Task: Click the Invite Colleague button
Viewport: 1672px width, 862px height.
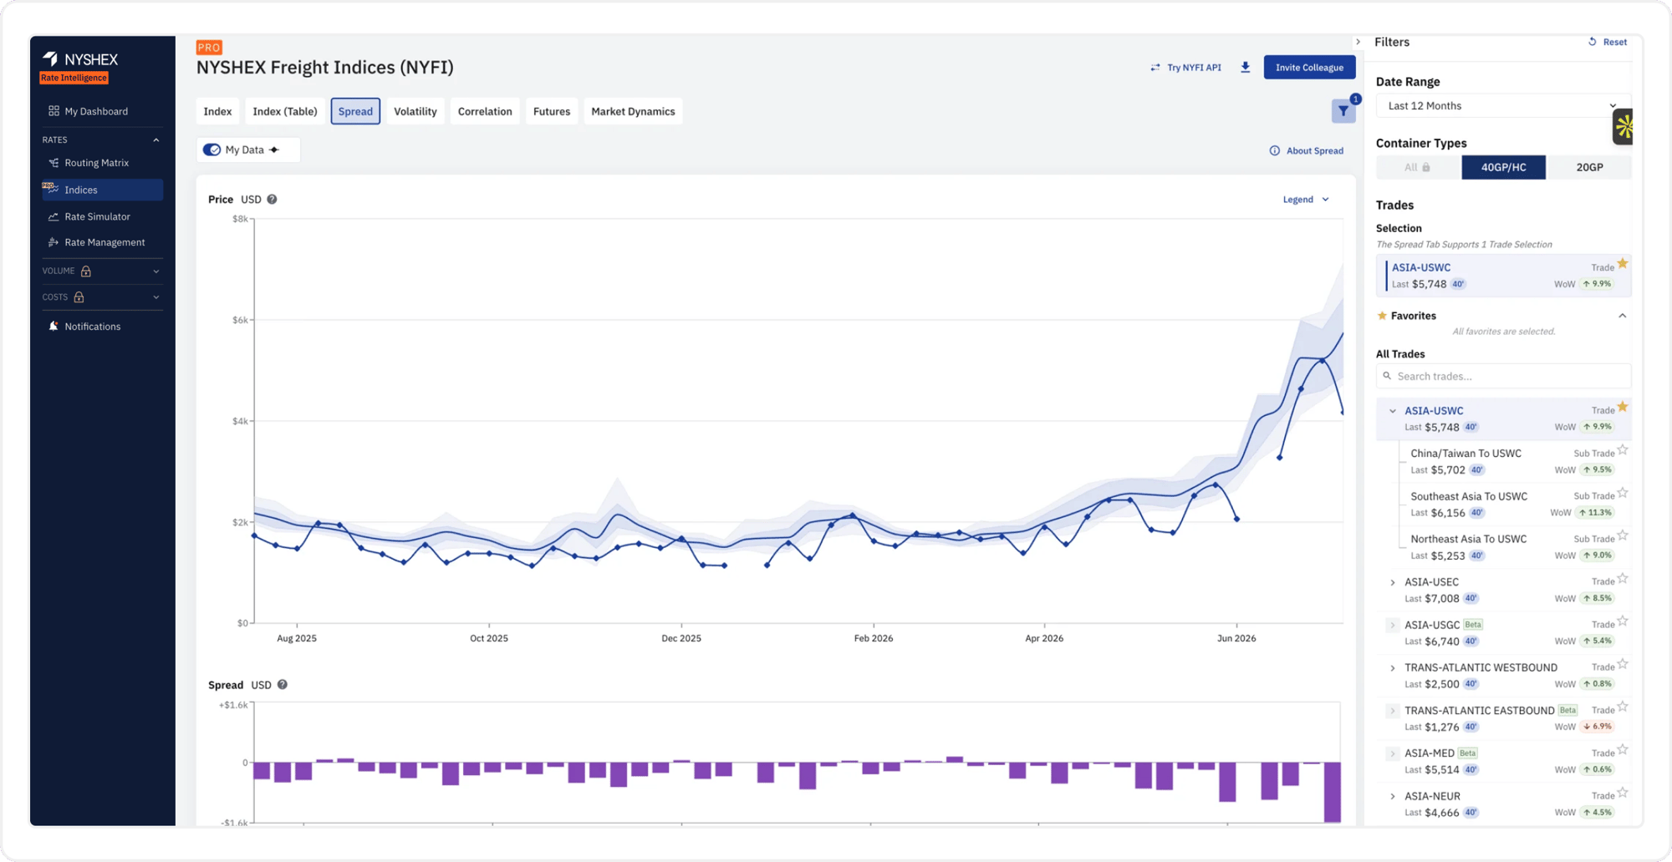Action: [x=1309, y=68]
